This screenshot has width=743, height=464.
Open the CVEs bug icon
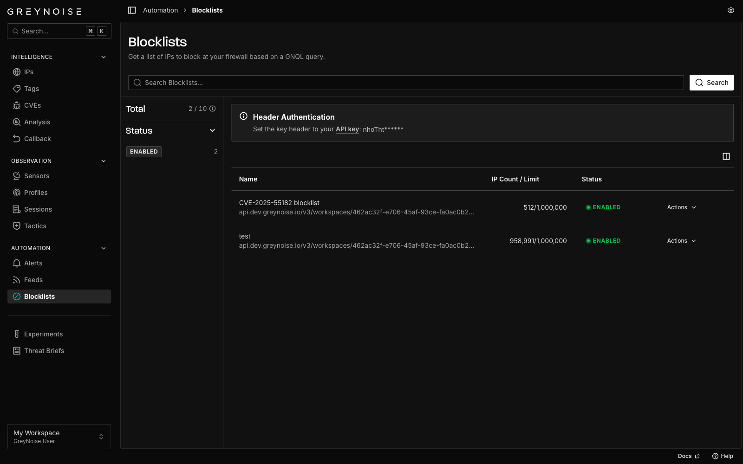point(17,105)
